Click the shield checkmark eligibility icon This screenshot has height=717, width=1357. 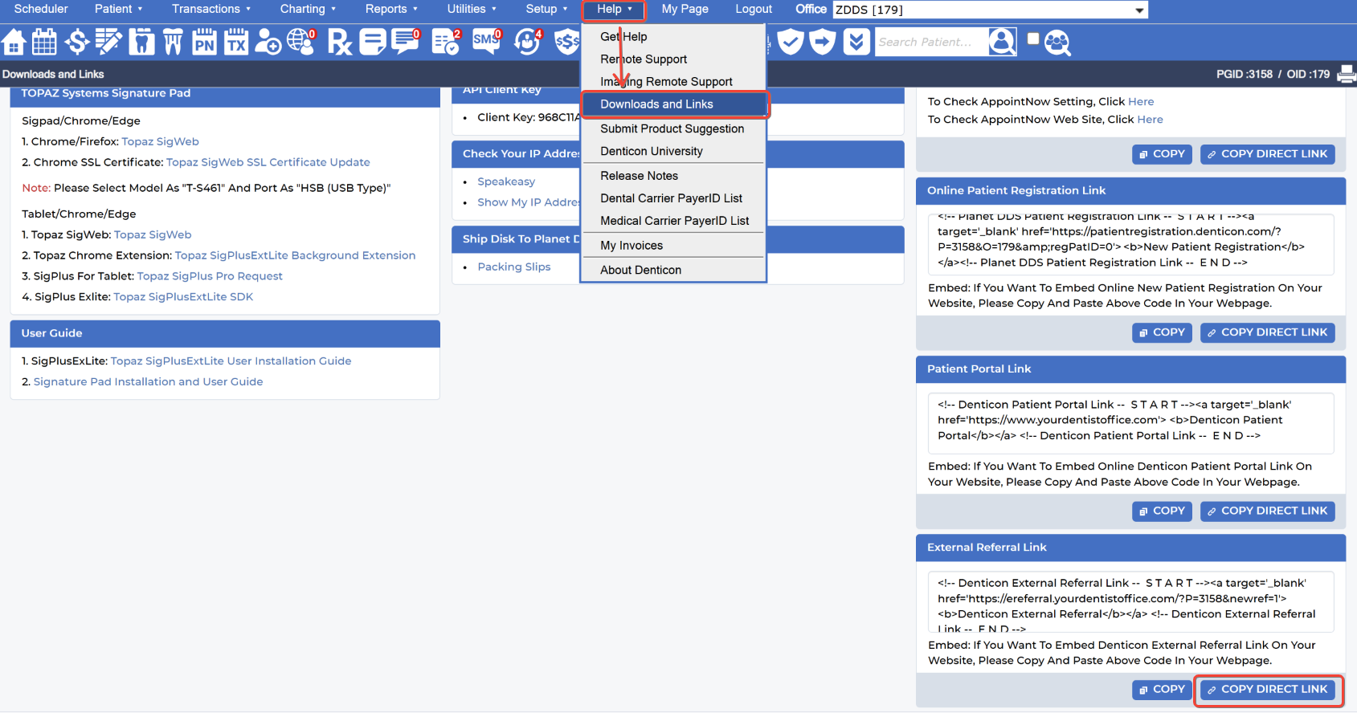point(791,41)
